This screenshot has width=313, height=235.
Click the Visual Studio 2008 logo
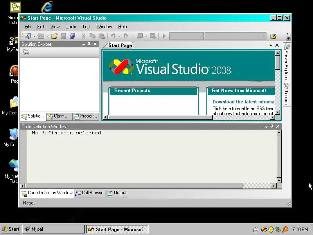[x=170, y=67]
